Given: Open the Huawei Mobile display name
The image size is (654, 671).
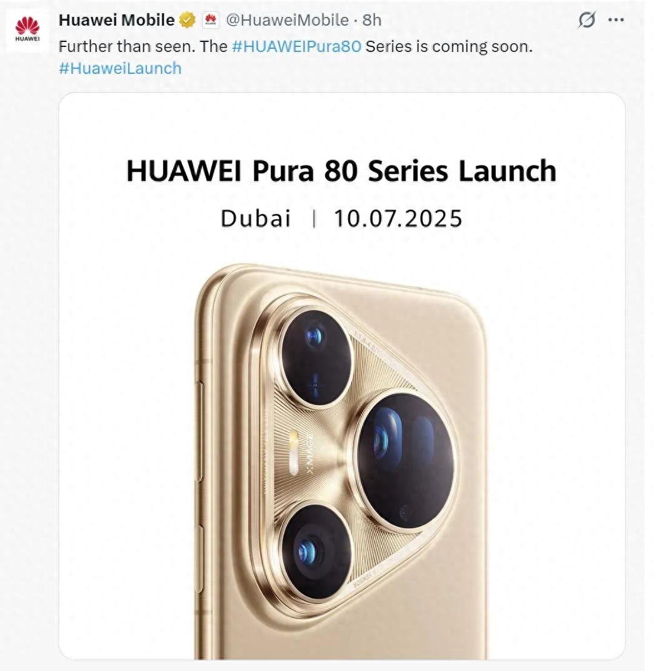Looking at the screenshot, I should (117, 20).
